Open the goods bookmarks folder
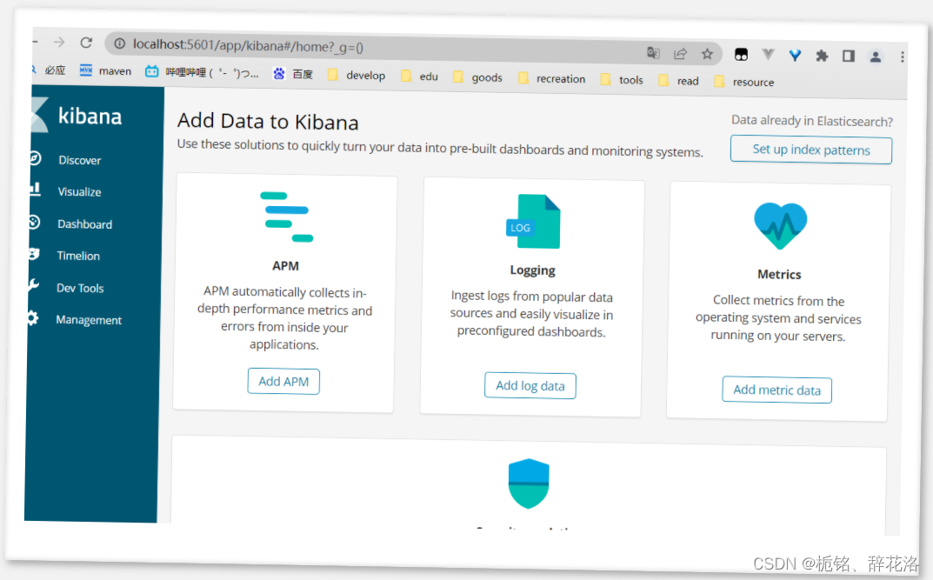The height and width of the screenshot is (580, 933). coord(478,77)
